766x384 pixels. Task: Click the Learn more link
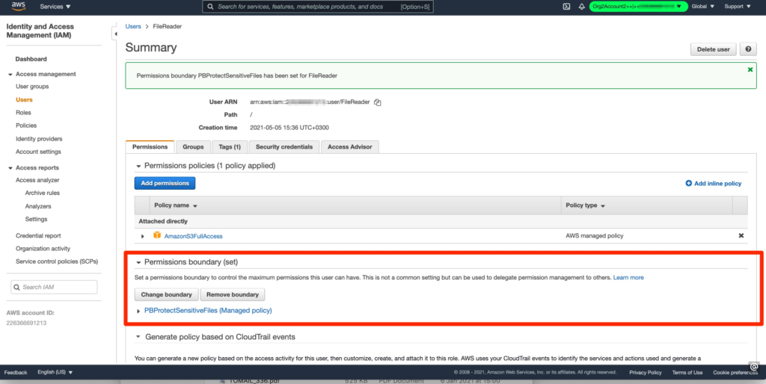click(x=628, y=278)
